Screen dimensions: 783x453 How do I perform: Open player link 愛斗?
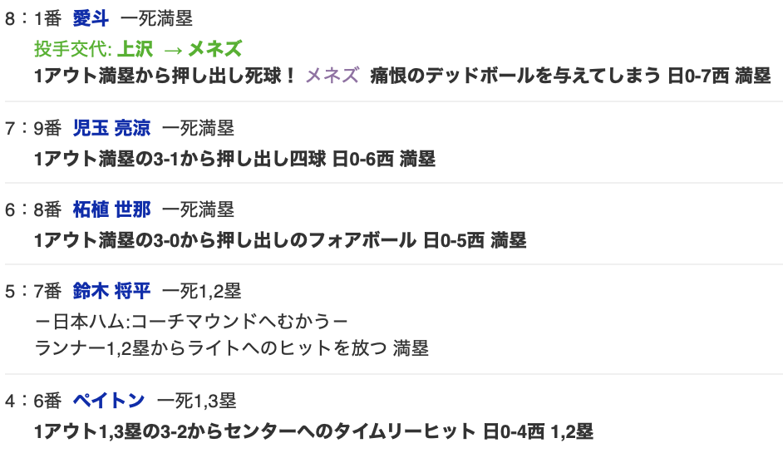[91, 19]
